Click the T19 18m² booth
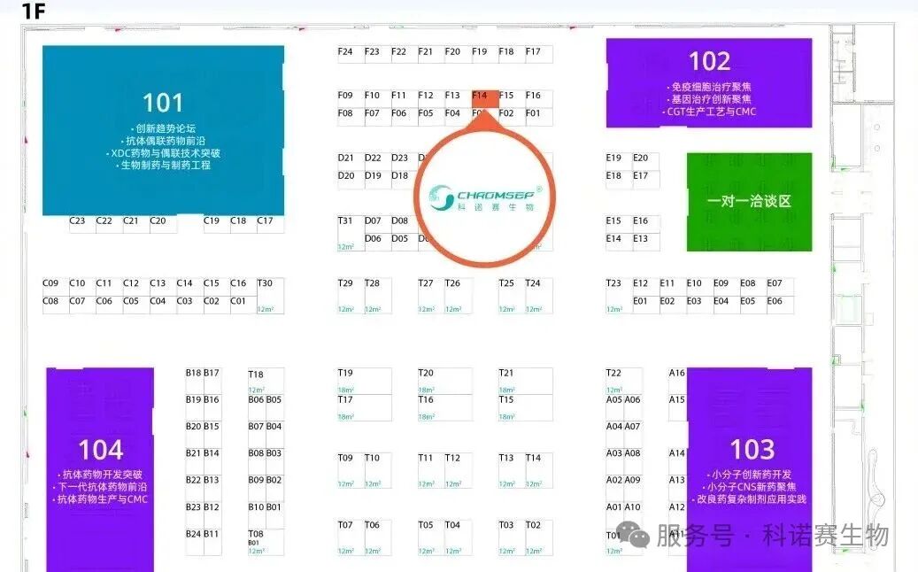The image size is (918, 572). [364, 381]
